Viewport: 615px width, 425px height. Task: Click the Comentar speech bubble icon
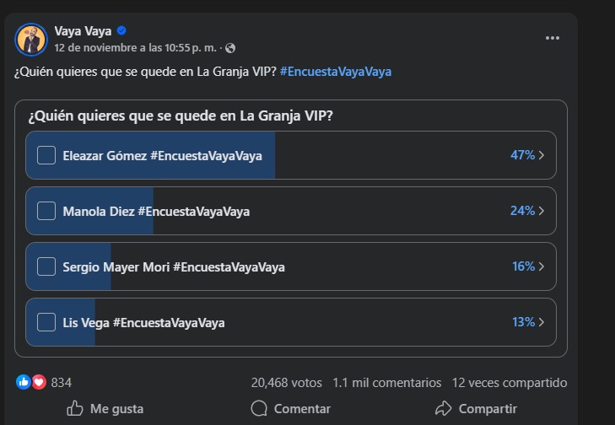pyautogui.click(x=259, y=408)
